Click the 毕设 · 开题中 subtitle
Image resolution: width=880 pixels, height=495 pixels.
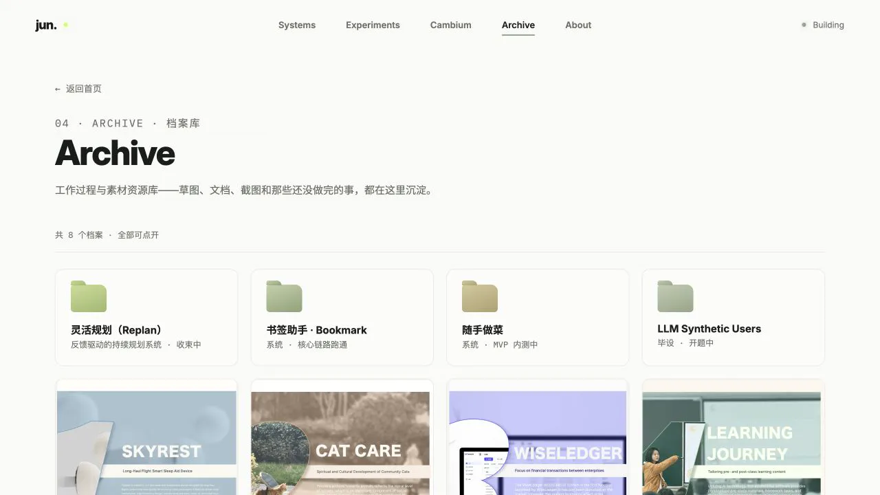tap(685, 342)
